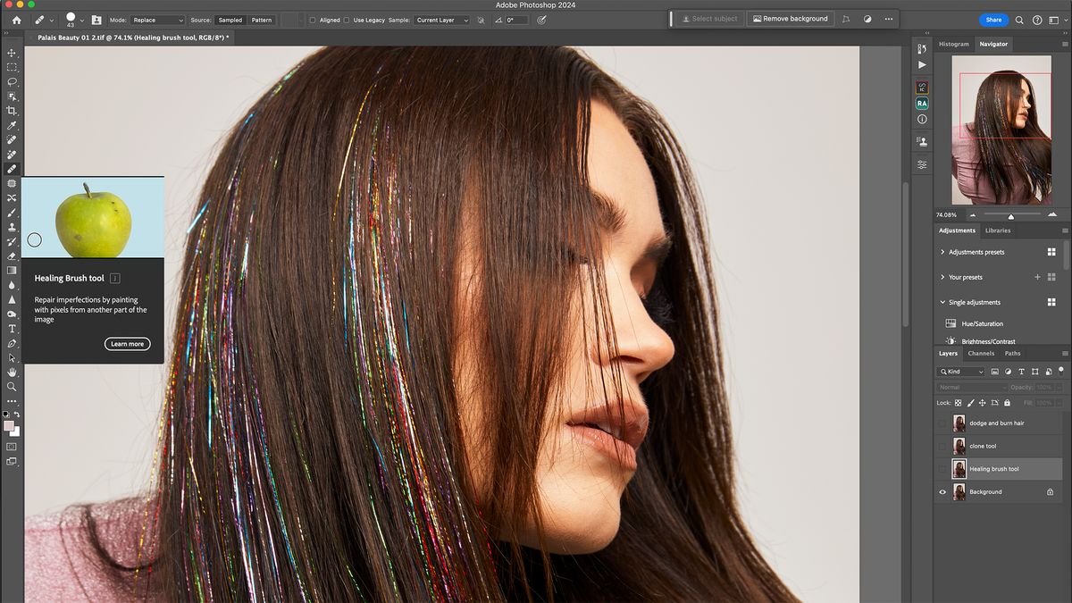Collapse the Single adjustments section
The image size is (1072, 603).
943,302
